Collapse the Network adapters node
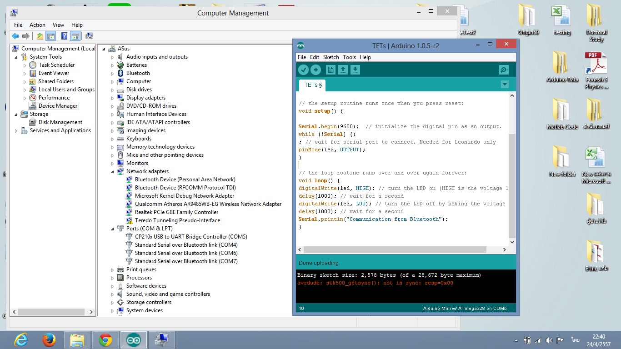This screenshot has height=349, width=621. point(113,172)
